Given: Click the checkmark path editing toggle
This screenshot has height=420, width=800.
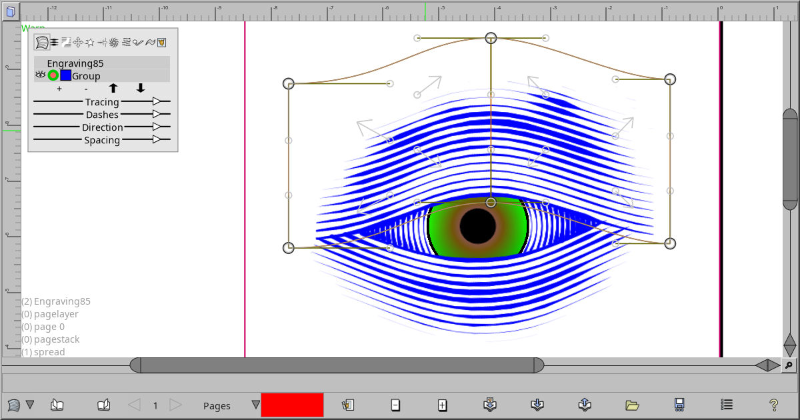Looking at the screenshot, I should pos(138,41).
